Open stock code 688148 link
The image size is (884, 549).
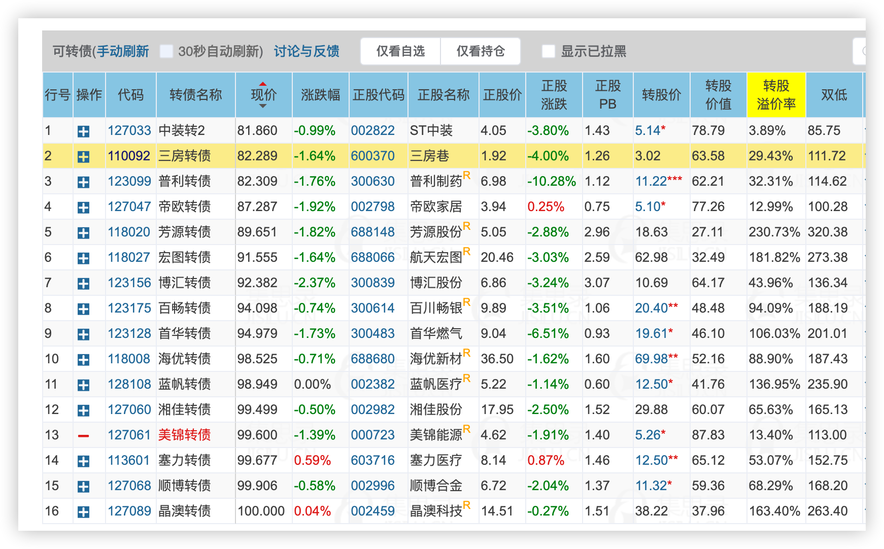[x=372, y=232]
